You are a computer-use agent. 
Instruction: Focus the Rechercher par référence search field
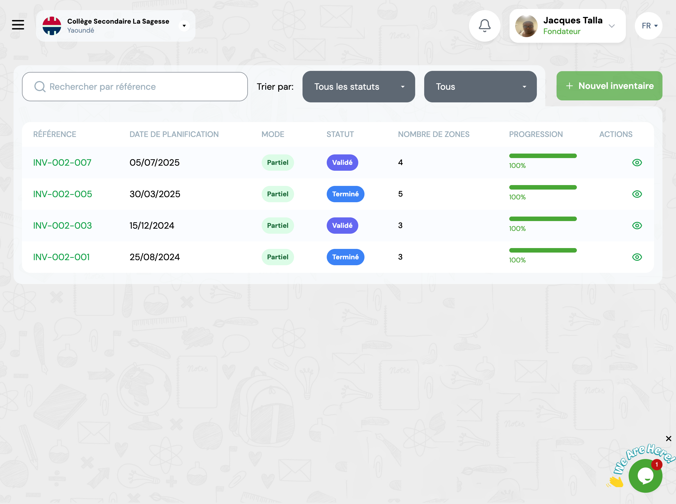tap(144, 87)
